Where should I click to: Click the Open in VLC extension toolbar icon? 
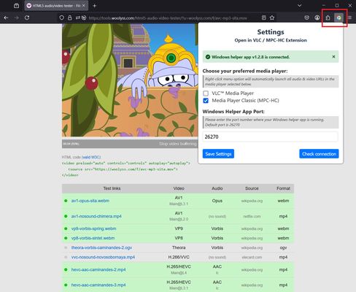[x=338, y=18]
